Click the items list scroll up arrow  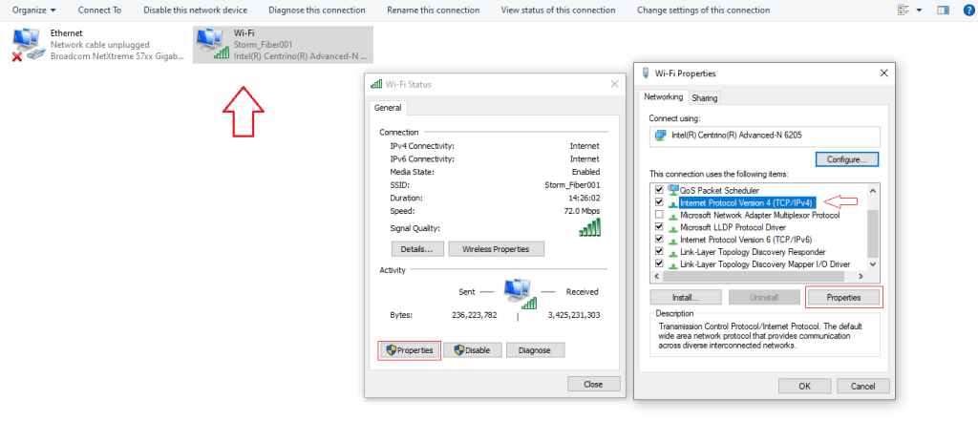(873, 190)
